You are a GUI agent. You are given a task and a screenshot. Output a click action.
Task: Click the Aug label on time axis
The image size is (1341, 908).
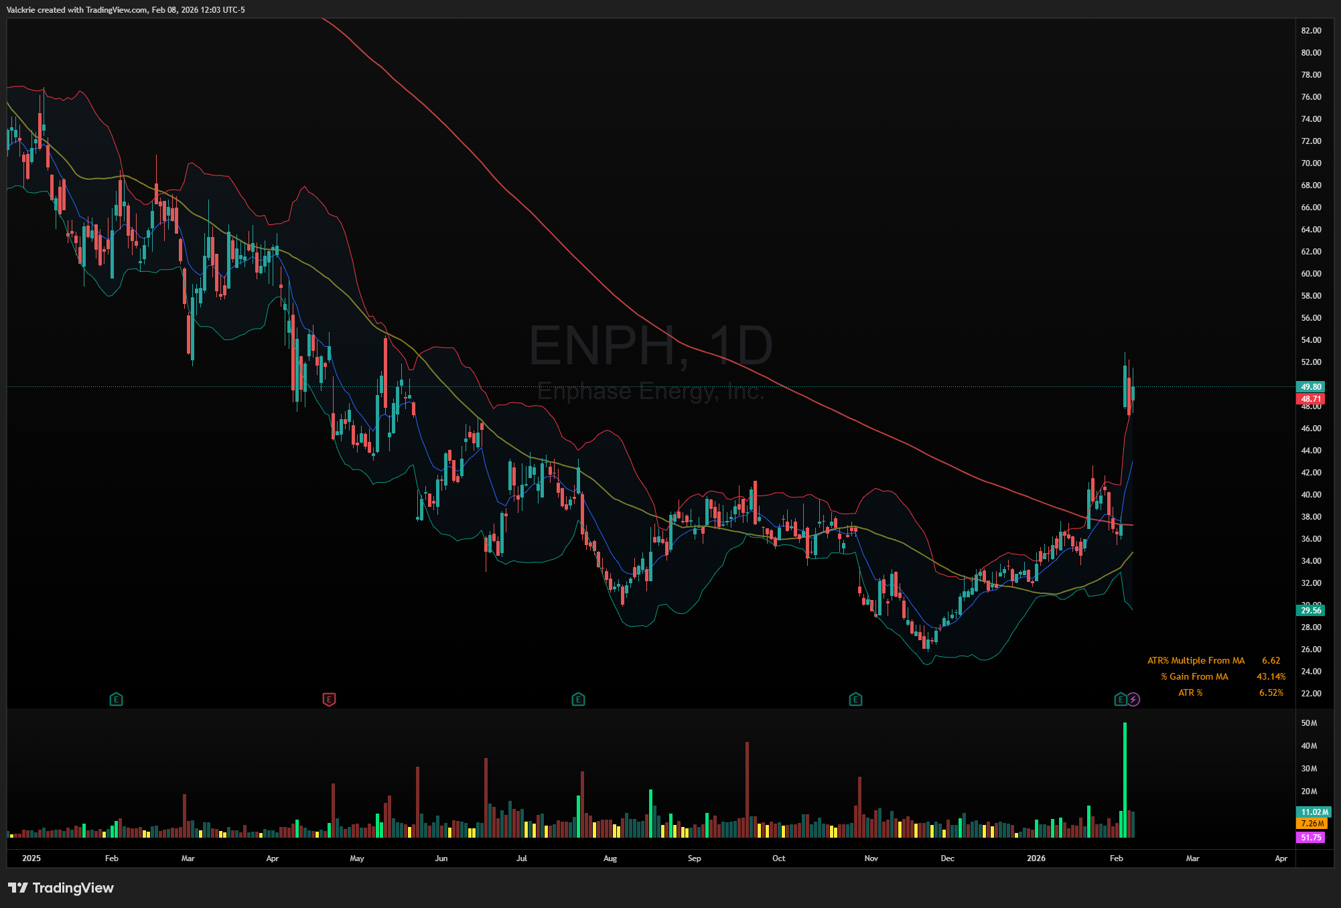[x=610, y=858]
